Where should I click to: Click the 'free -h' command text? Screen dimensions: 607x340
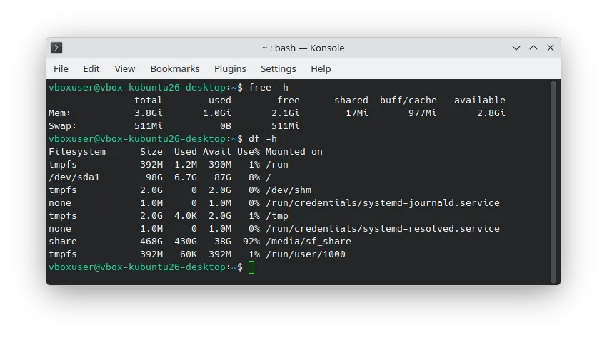click(x=269, y=88)
